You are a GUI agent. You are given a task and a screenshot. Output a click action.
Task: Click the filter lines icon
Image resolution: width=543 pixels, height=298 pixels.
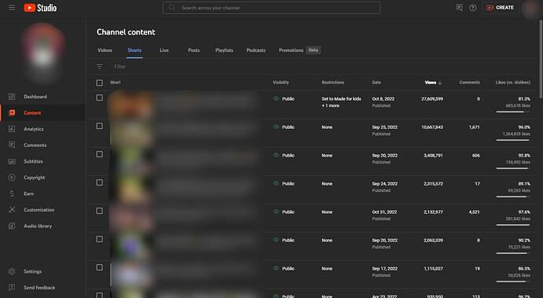pos(99,67)
